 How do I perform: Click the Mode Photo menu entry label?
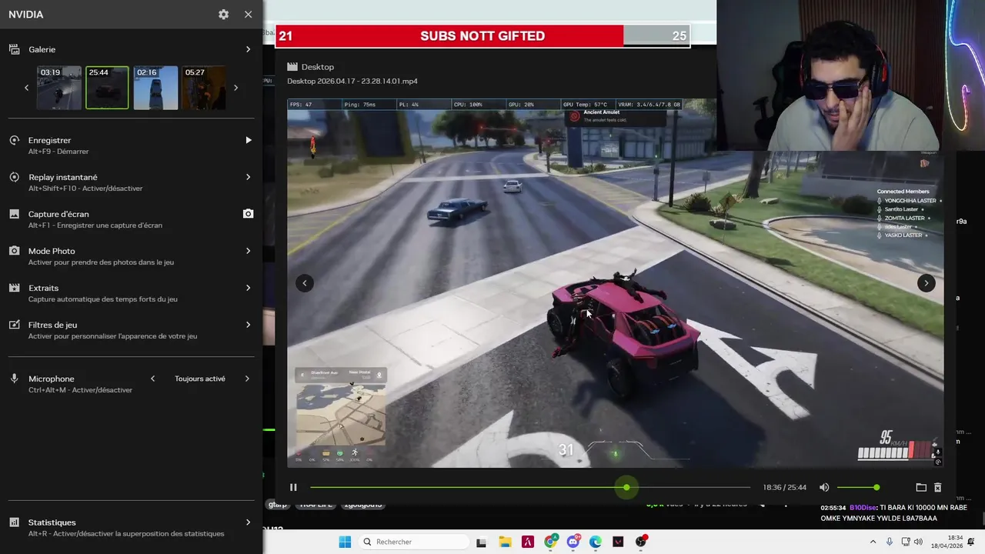point(52,251)
